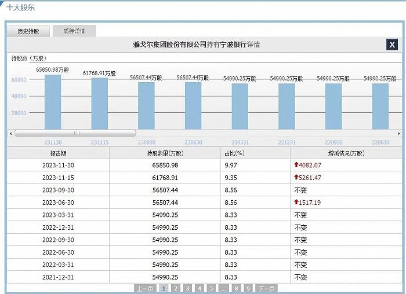Click 不变 in the 2023-09-30 row

click(x=300, y=190)
